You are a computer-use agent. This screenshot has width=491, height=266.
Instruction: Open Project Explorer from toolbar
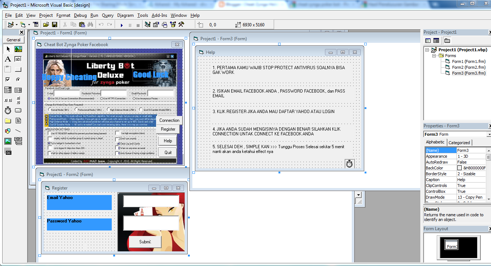pyautogui.click(x=148, y=25)
